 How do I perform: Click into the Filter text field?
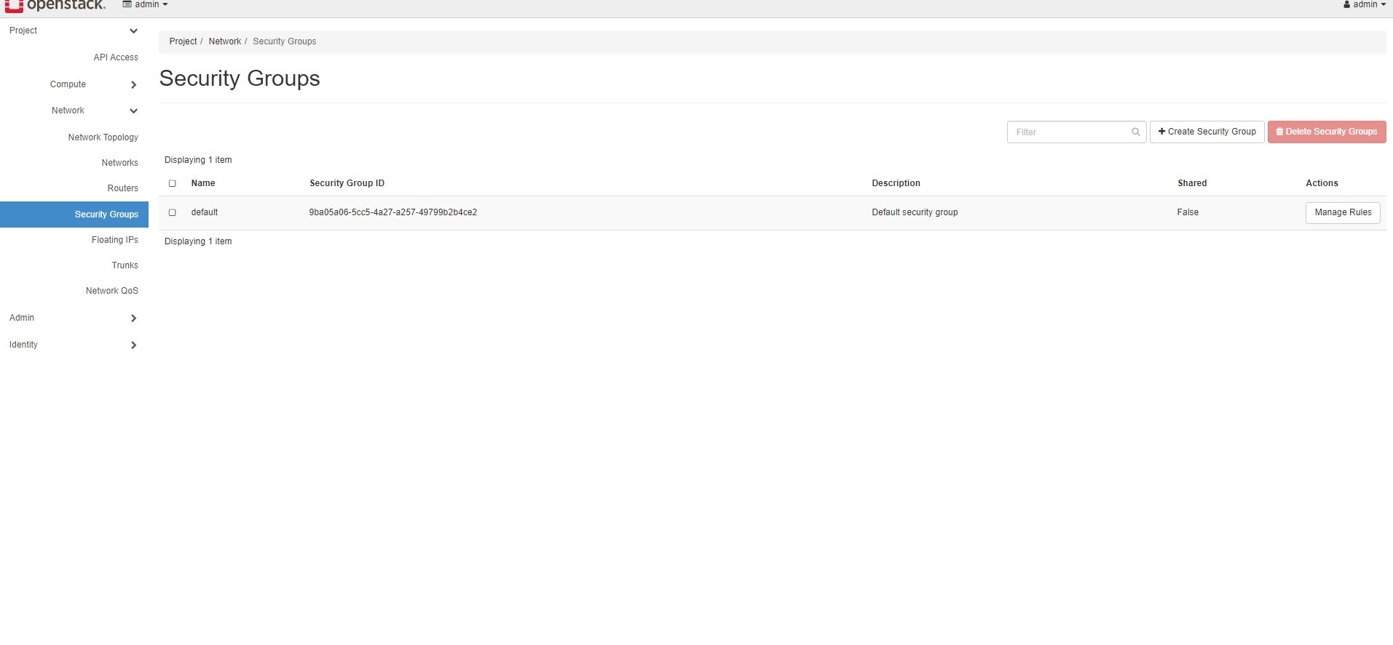[x=1067, y=132]
